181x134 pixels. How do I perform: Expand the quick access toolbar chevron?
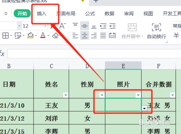tap(6, 13)
